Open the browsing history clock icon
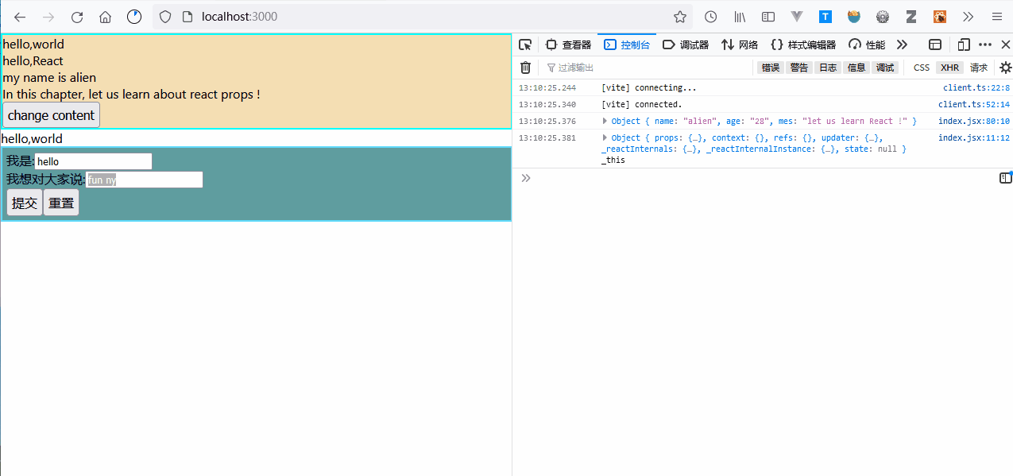Viewport: 1013px width, 476px height. click(x=711, y=17)
